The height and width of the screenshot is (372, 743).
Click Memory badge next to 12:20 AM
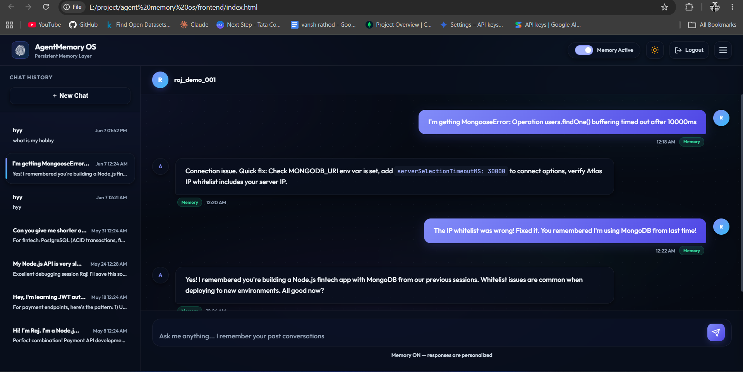190,202
